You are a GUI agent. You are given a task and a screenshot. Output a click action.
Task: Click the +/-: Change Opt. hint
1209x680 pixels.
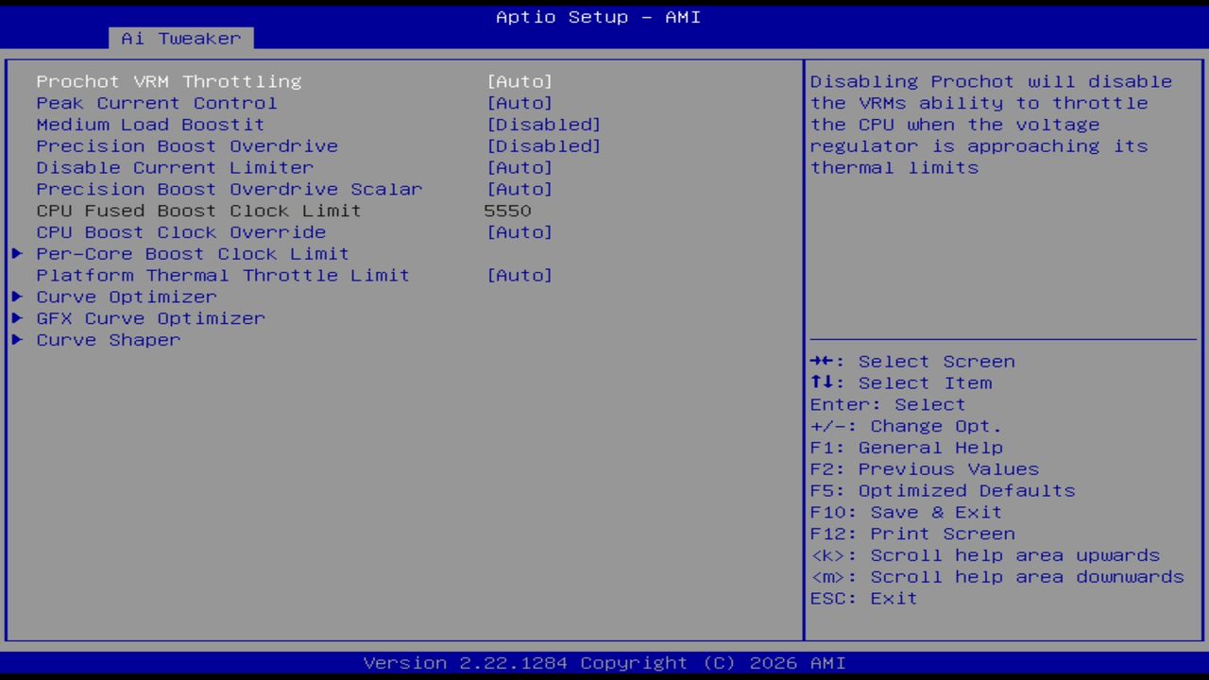pyautogui.click(x=906, y=427)
